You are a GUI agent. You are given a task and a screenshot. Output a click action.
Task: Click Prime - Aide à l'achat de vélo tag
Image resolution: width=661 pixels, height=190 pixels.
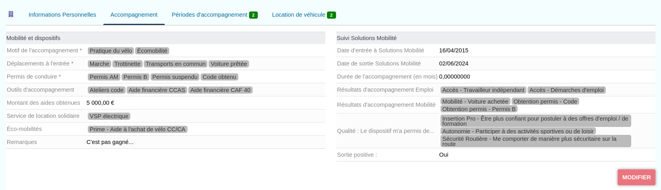click(137, 129)
